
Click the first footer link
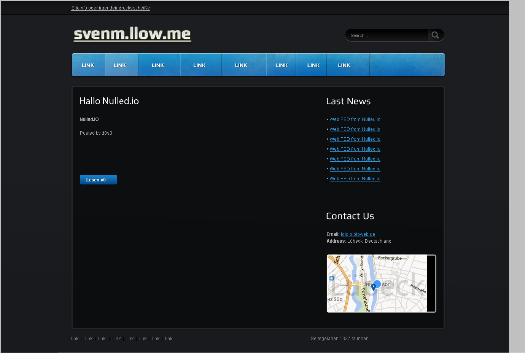pyautogui.click(x=75, y=339)
